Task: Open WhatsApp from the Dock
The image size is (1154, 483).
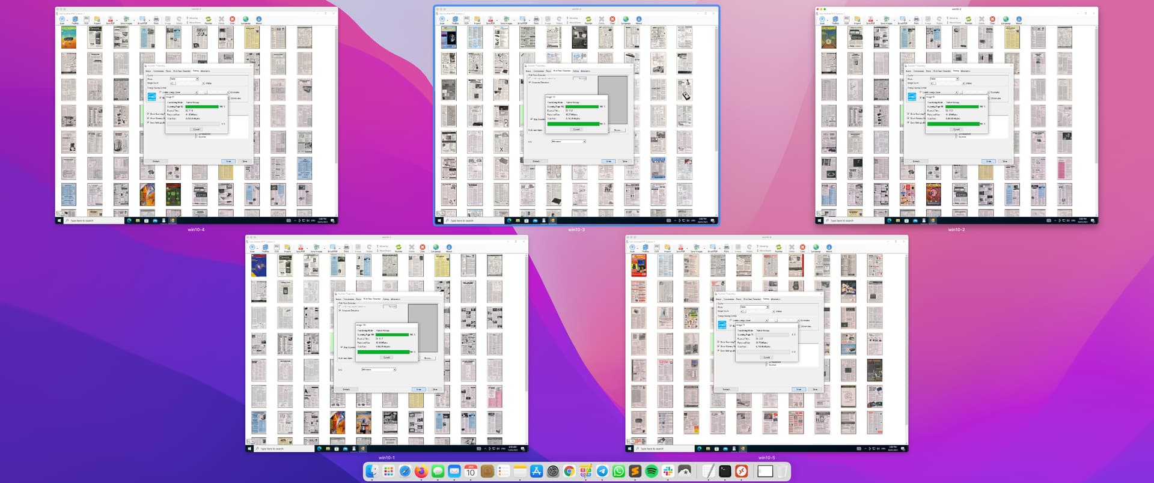Action: 618,472
